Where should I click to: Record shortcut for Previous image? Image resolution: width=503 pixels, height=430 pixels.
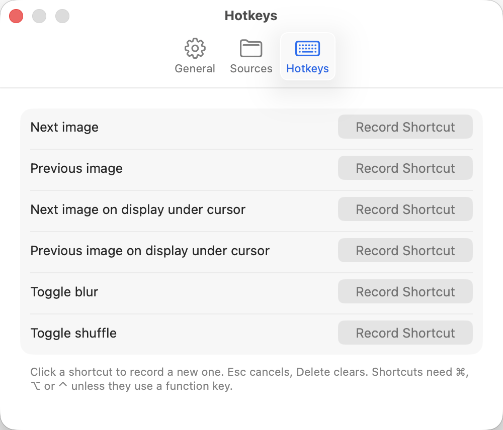click(405, 168)
